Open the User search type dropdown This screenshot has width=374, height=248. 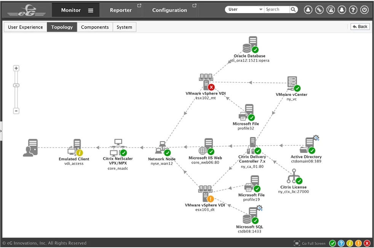pos(244,10)
